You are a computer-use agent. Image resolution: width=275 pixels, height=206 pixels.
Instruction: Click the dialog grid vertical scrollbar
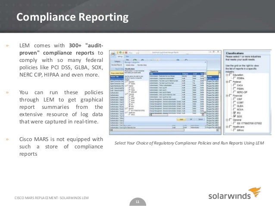point(205,93)
